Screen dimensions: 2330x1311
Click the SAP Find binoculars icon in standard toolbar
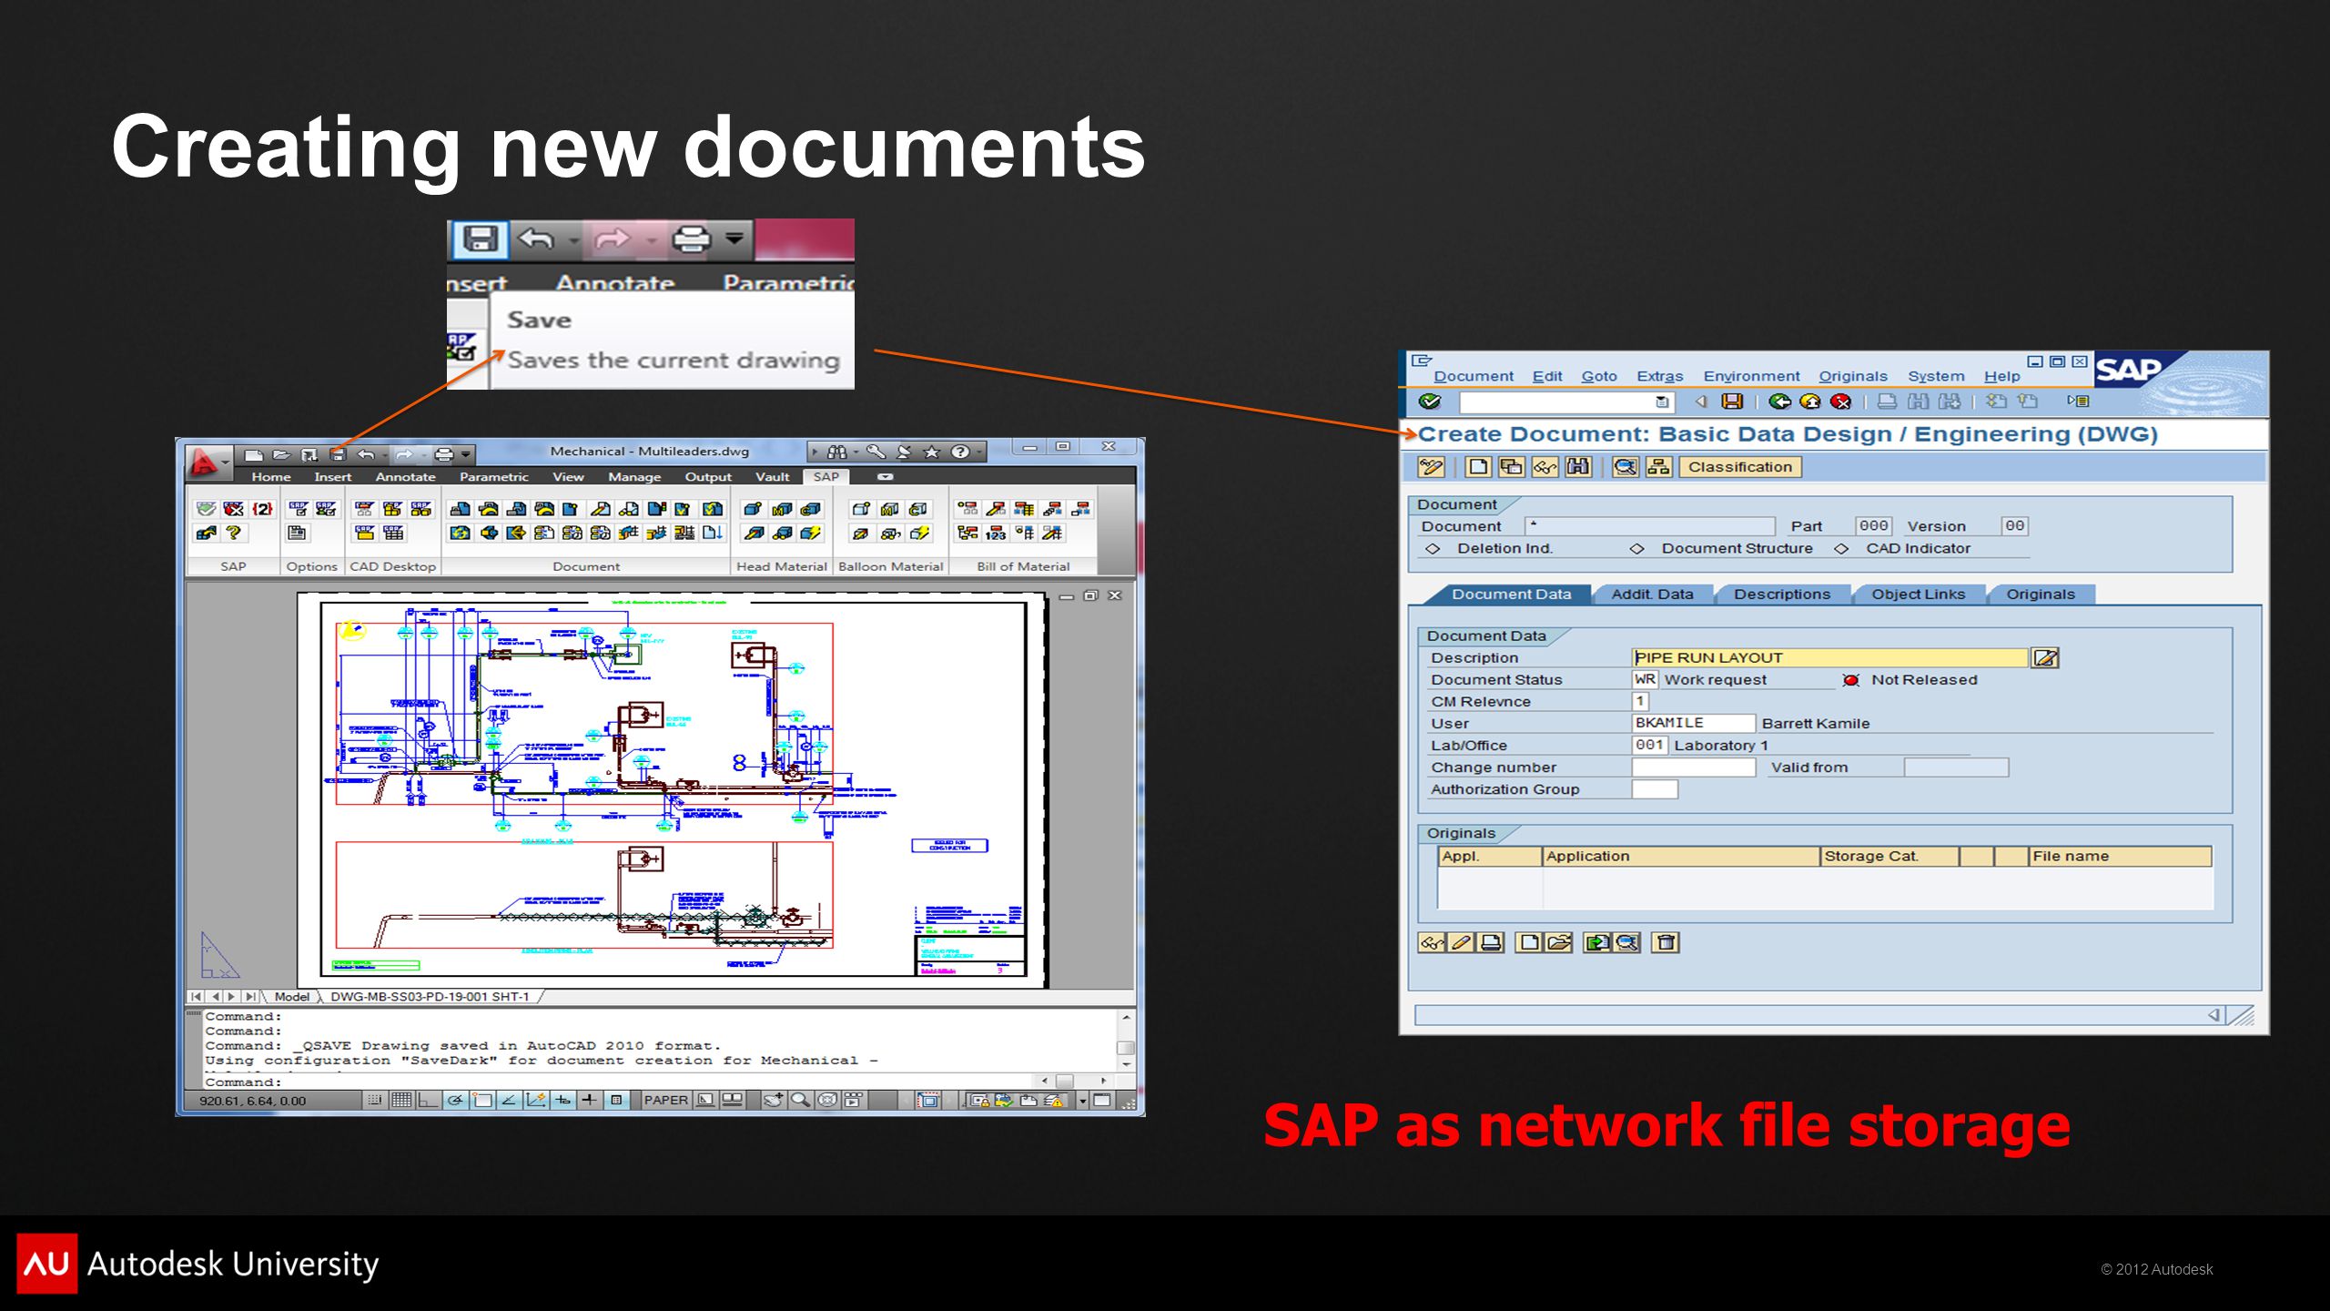[x=1919, y=401]
